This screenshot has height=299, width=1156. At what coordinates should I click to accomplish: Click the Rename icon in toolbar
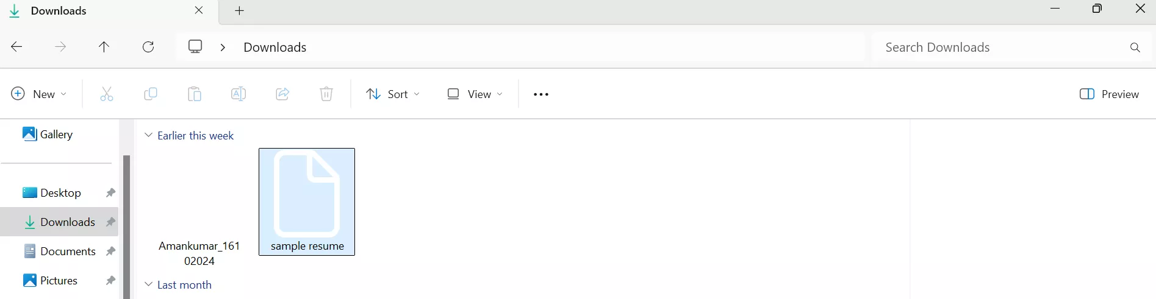(239, 94)
